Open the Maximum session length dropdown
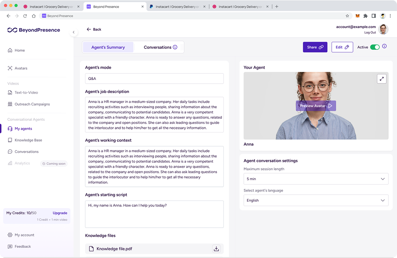 pos(316,179)
